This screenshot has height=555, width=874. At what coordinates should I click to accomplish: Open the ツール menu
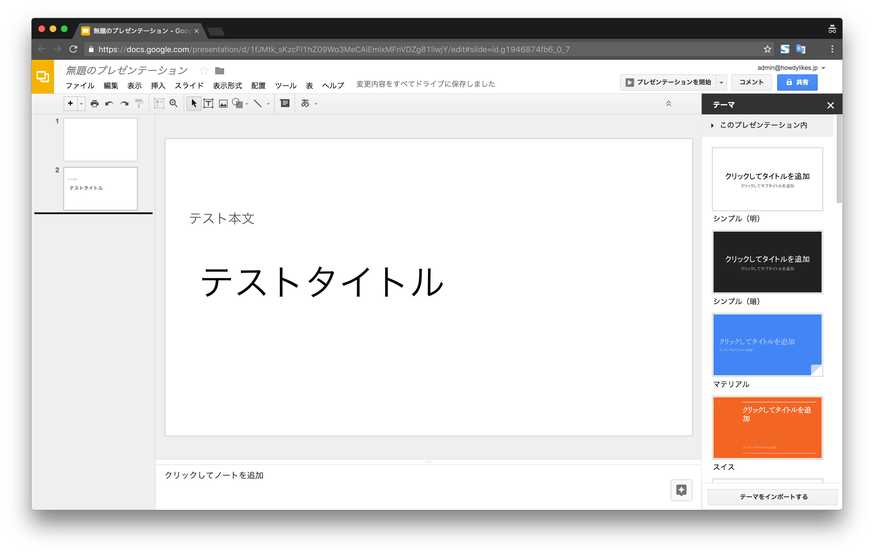point(286,85)
